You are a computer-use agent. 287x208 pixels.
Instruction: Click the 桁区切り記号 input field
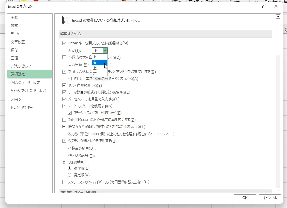point(103,156)
